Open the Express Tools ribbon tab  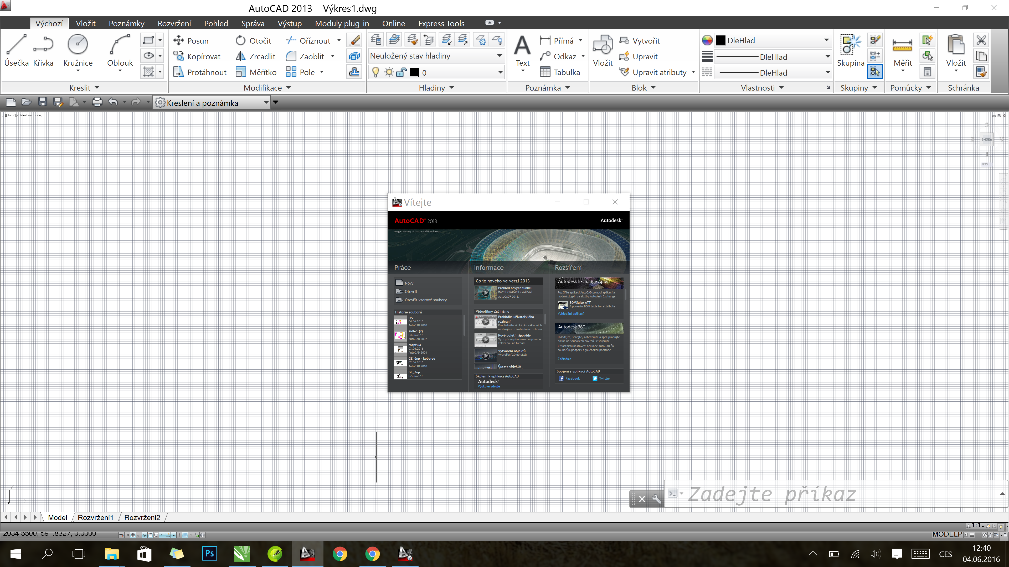tap(441, 23)
